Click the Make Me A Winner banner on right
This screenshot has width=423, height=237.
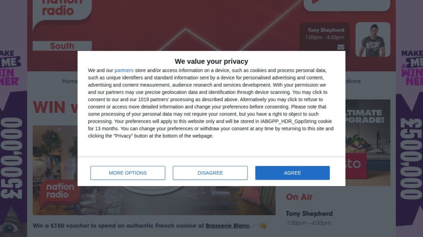pos(409,140)
